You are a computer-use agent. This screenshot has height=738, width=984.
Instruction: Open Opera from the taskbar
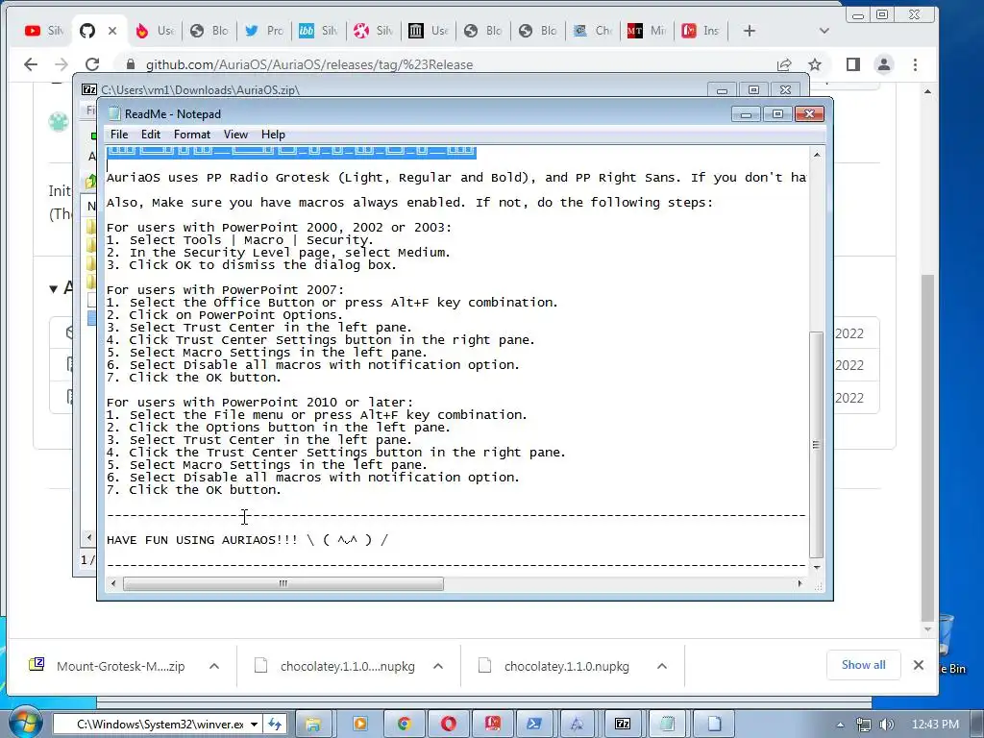pyautogui.click(x=448, y=725)
